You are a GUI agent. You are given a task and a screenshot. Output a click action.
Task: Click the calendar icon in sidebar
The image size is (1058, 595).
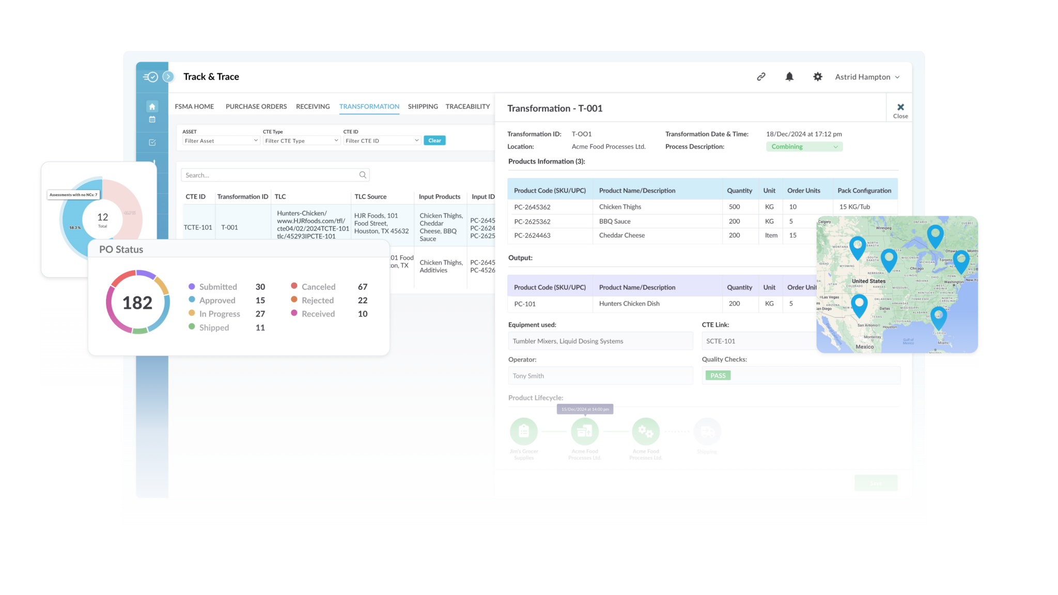pyautogui.click(x=152, y=119)
